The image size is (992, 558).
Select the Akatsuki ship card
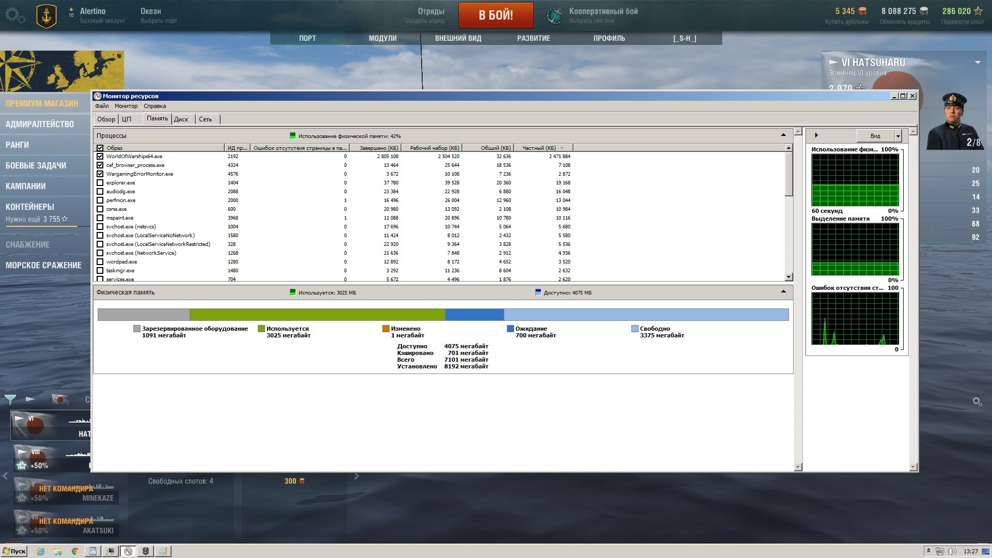point(66,523)
